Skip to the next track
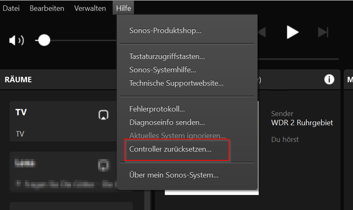353x210 pixels. 323,32
